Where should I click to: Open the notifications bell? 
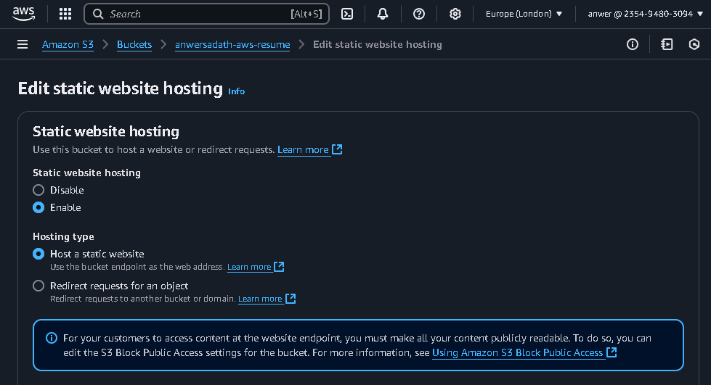point(383,14)
